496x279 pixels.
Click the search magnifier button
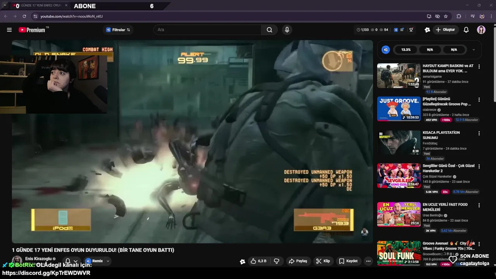coord(269,30)
